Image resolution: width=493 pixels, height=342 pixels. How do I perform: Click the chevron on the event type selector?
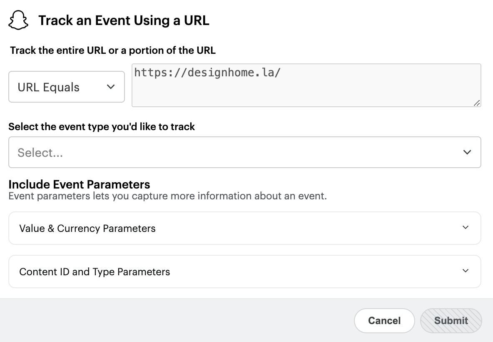467,152
